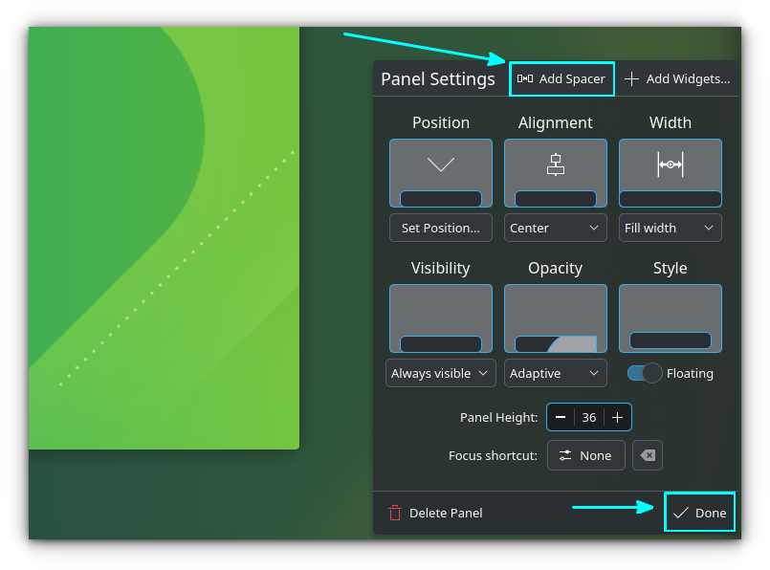The height and width of the screenshot is (570, 770).
Task: Open the Set Position dialog
Action: (440, 228)
